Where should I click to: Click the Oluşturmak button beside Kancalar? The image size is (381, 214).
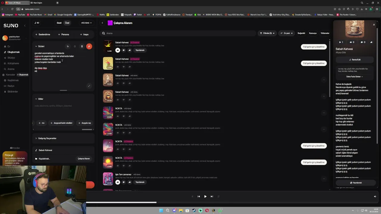[x=23, y=75]
